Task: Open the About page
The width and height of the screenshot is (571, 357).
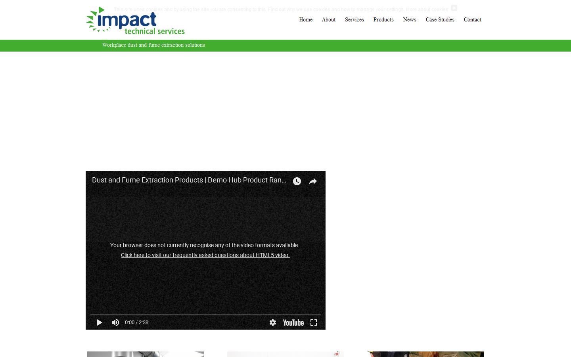Action: [x=328, y=19]
